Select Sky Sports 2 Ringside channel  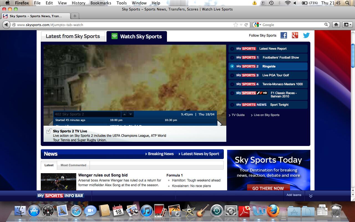(268, 66)
